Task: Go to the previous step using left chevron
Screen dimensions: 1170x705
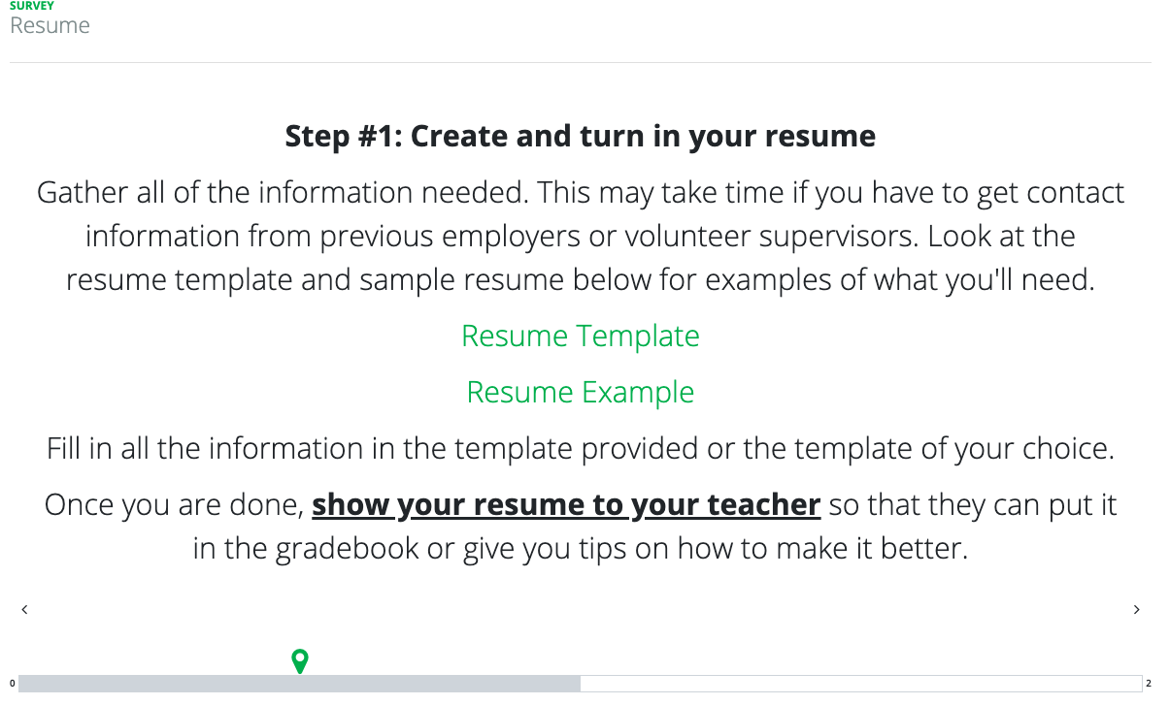Action: (24, 610)
